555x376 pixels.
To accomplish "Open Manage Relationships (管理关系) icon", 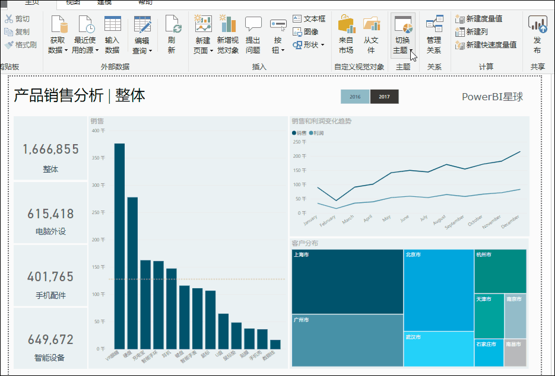I will coord(435,24).
